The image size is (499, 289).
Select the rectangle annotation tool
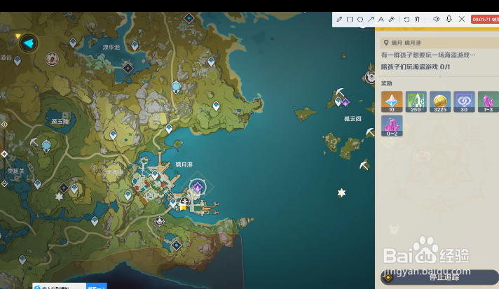350,20
